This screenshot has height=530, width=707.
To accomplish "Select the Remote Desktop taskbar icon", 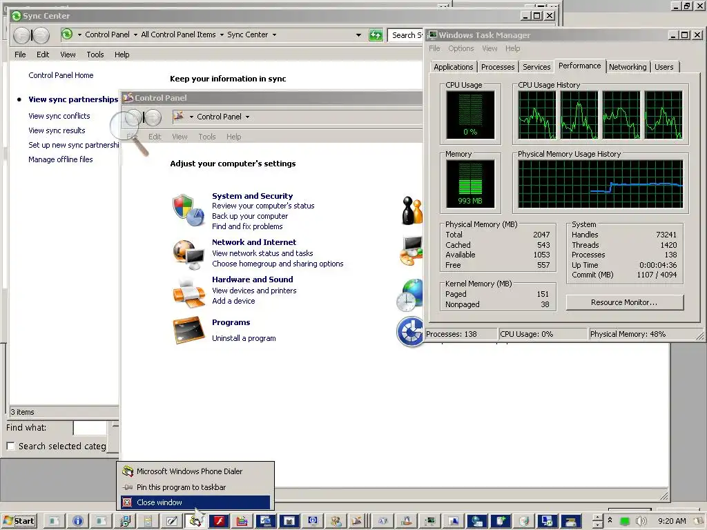I will (x=548, y=521).
